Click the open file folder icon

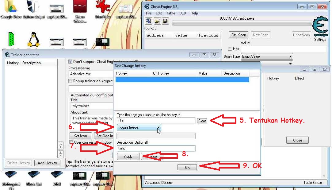click(x=157, y=21)
